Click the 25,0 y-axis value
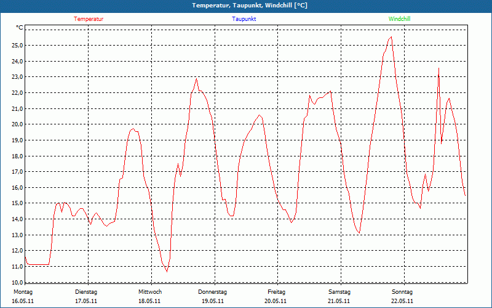Image resolution: width=492 pixels, height=308 pixels. click(x=18, y=46)
